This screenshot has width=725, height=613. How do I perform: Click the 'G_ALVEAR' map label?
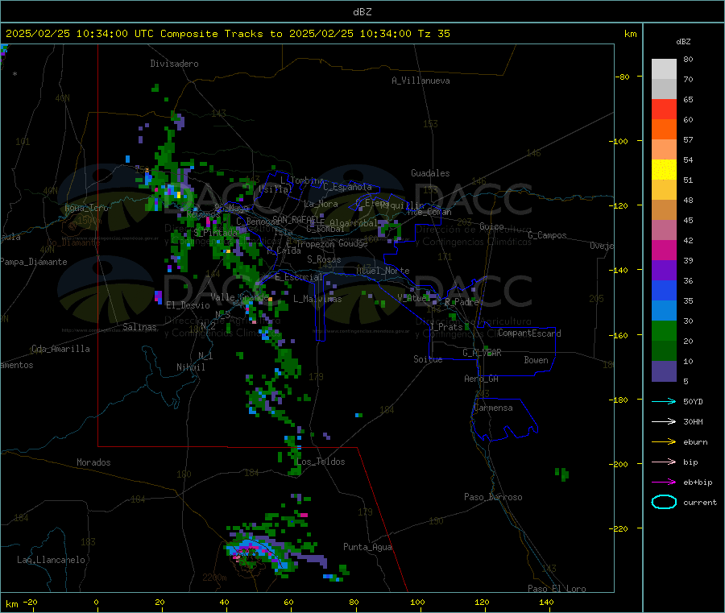tap(482, 353)
